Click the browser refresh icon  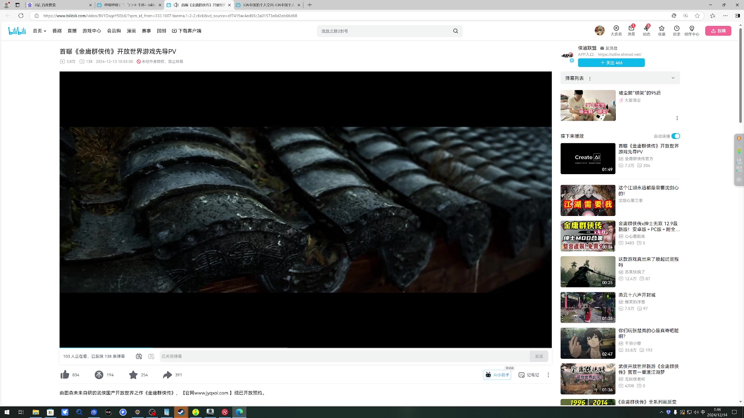[x=21, y=15]
